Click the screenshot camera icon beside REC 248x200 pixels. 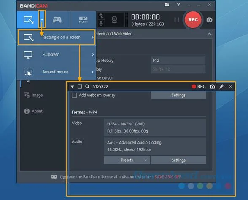tap(209, 20)
